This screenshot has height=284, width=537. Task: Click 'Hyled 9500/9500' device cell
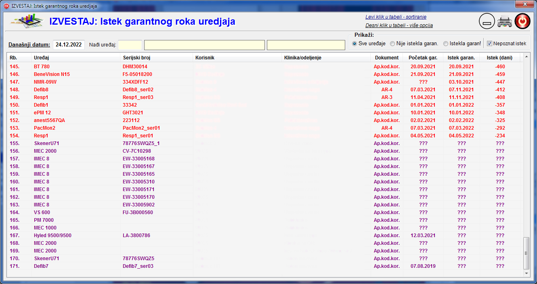point(52,236)
